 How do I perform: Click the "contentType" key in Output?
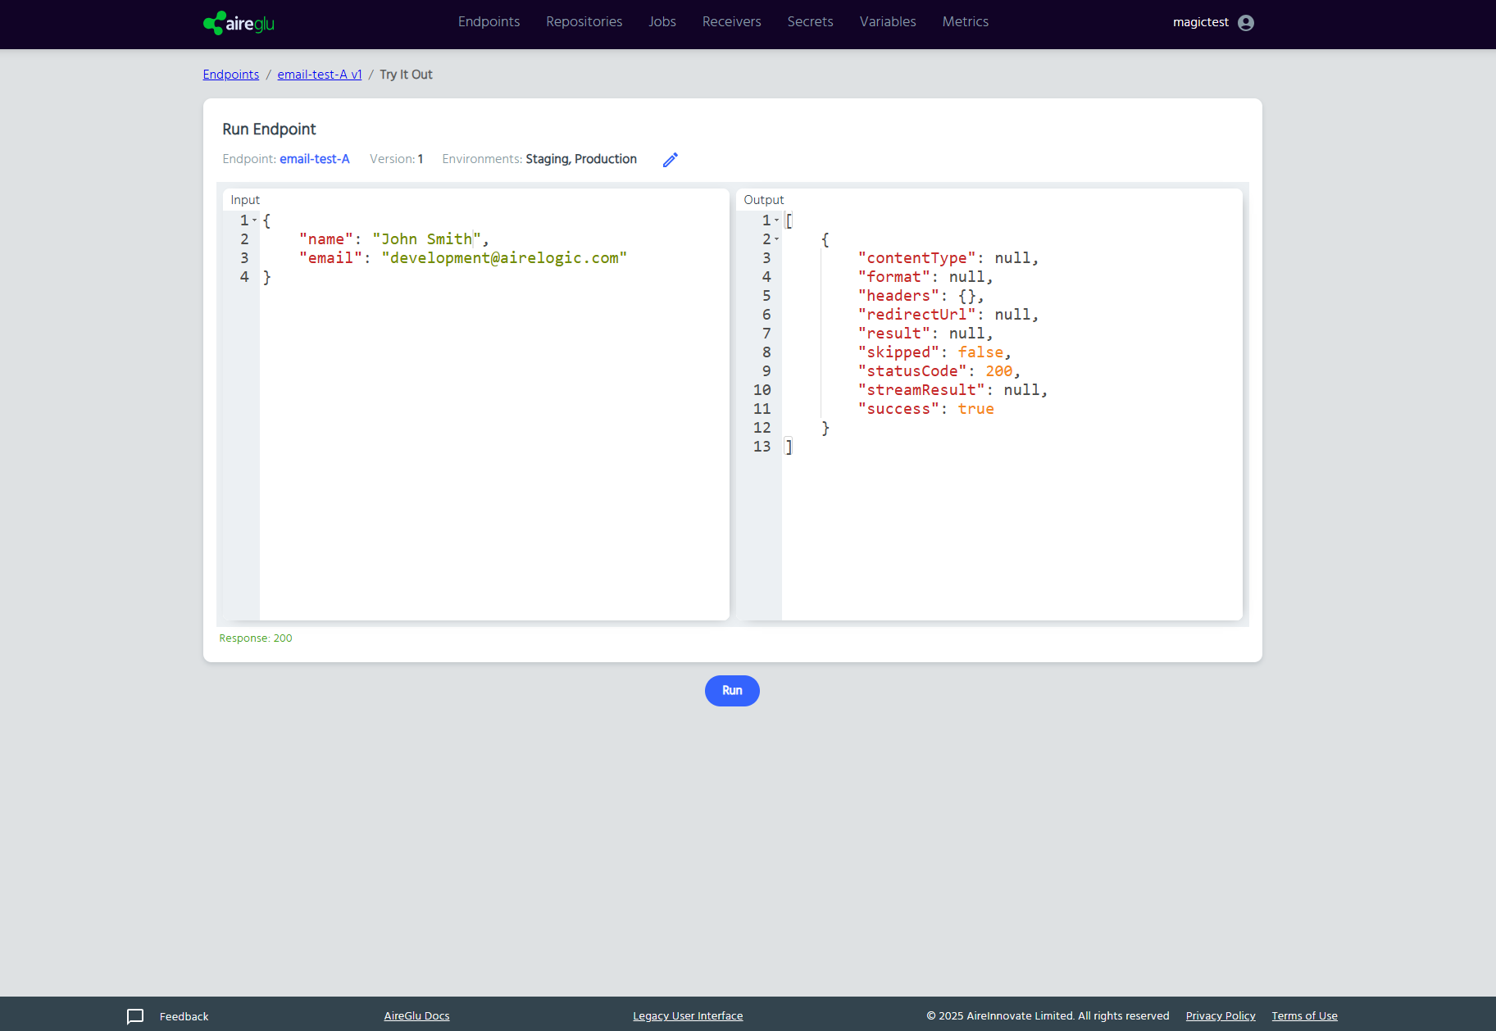point(917,258)
